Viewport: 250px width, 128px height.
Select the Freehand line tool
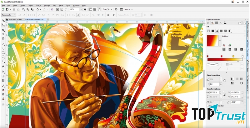click(x=3, y=44)
